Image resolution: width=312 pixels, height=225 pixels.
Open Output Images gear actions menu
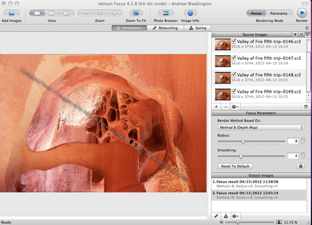pyautogui.click(x=235, y=216)
